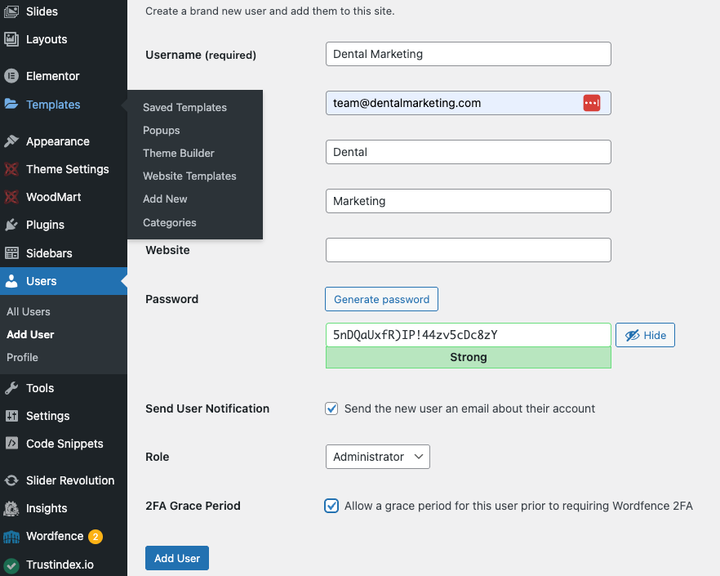Image resolution: width=720 pixels, height=576 pixels.
Task: Click the Elementor icon in sidebar
Action: coord(11,76)
